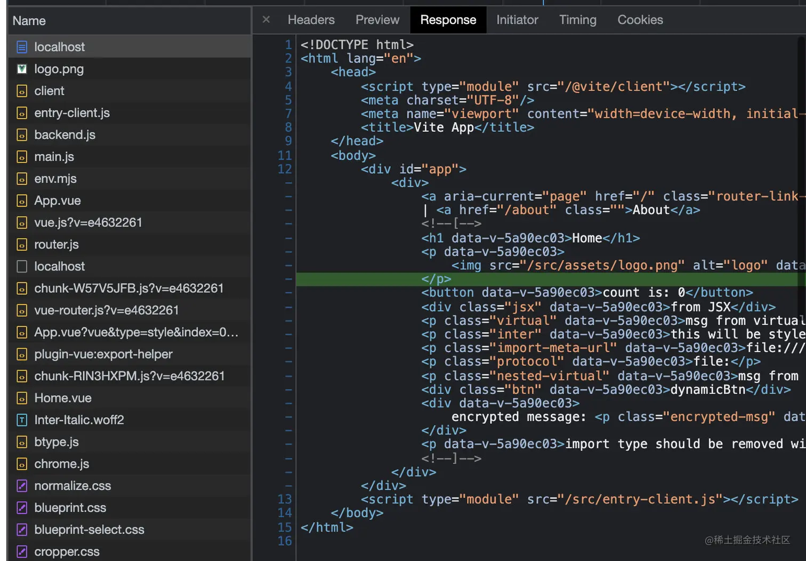Click line number 12 in the response gutter
Viewport: 806px width, 561px height.
(x=285, y=169)
